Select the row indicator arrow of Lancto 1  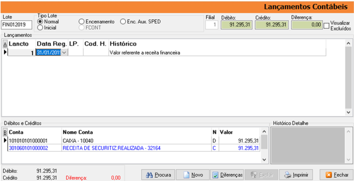pyautogui.click(x=6, y=52)
